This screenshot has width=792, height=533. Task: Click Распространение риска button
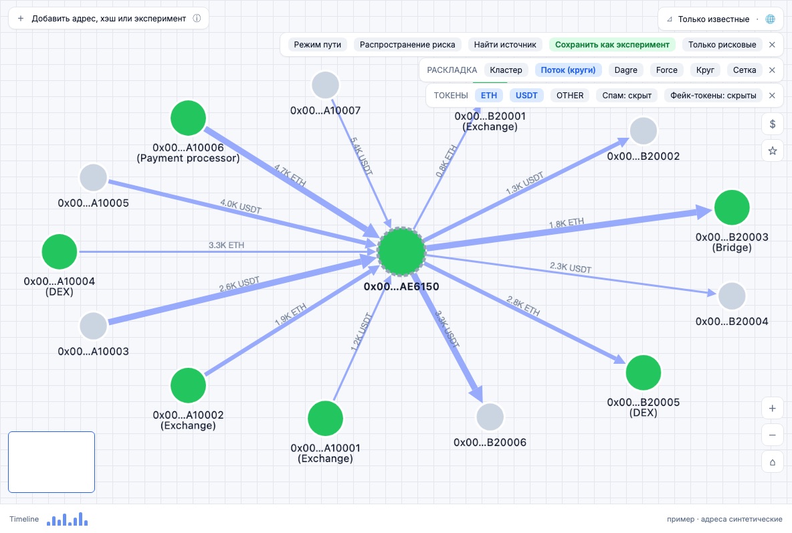[407, 44]
